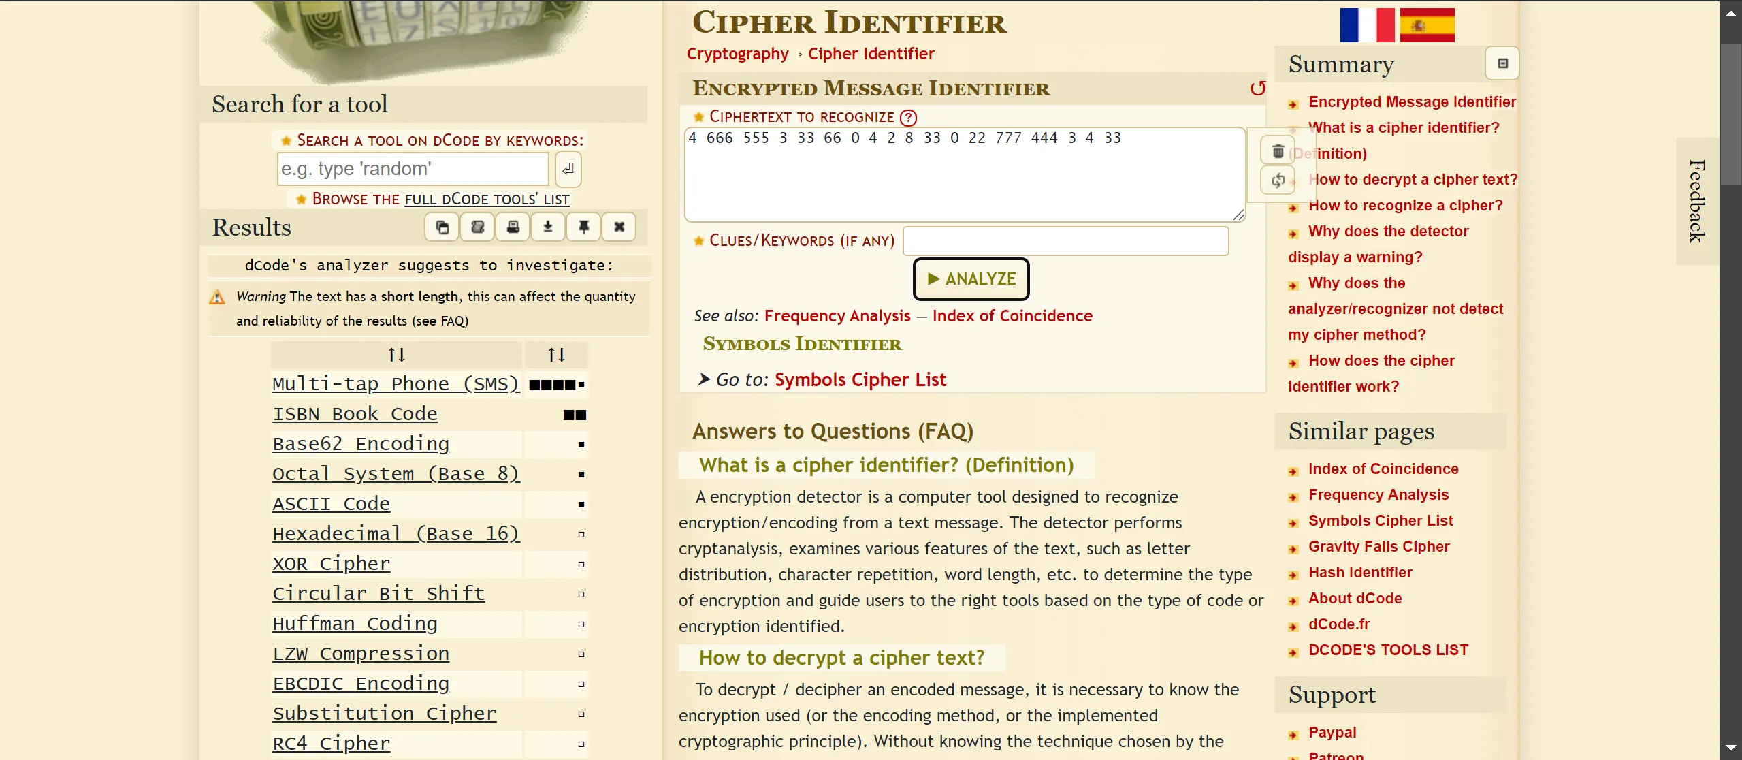Collapse the Summary panel
This screenshot has height=760, width=1742.
tap(1502, 64)
